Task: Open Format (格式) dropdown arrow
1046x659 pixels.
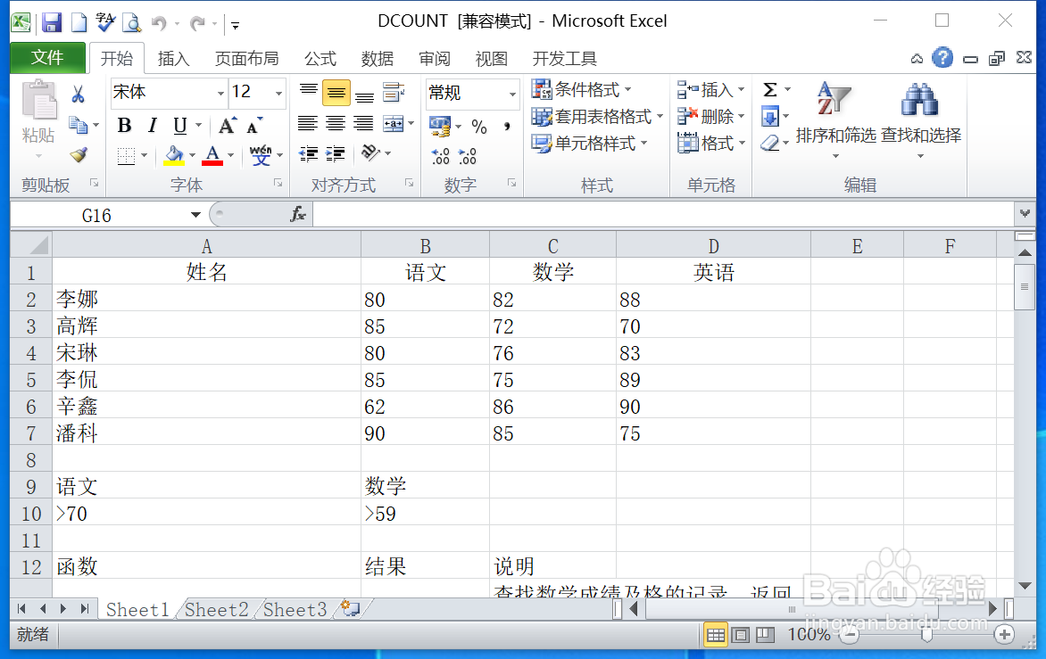Action: click(x=742, y=144)
